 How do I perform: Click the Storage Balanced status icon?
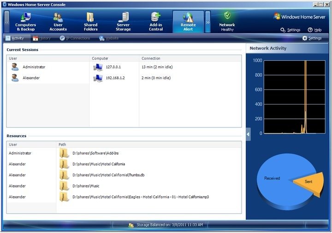click(131, 225)
